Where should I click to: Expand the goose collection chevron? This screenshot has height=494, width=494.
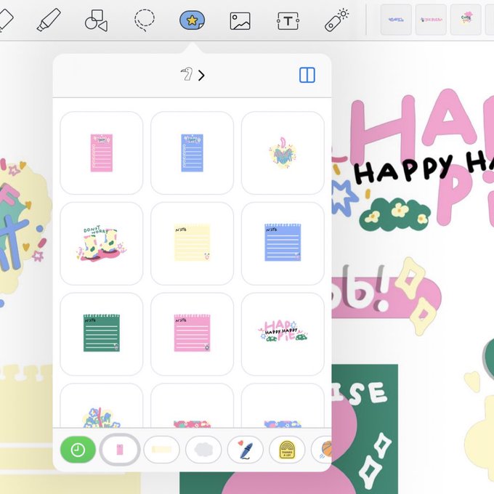click(201, 75)
